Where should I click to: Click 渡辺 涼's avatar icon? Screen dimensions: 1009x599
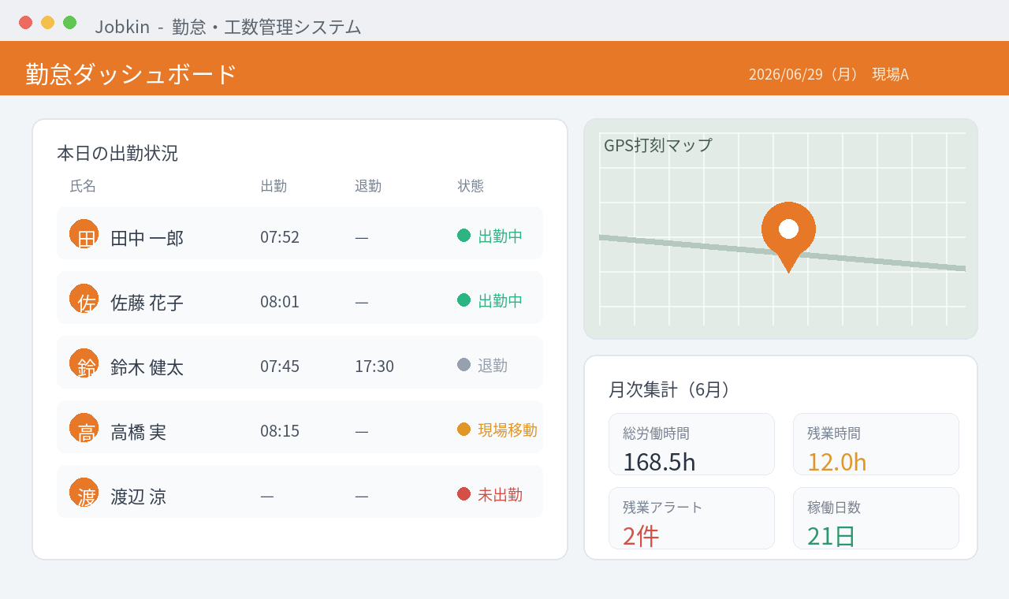click(x=84, y=492)
